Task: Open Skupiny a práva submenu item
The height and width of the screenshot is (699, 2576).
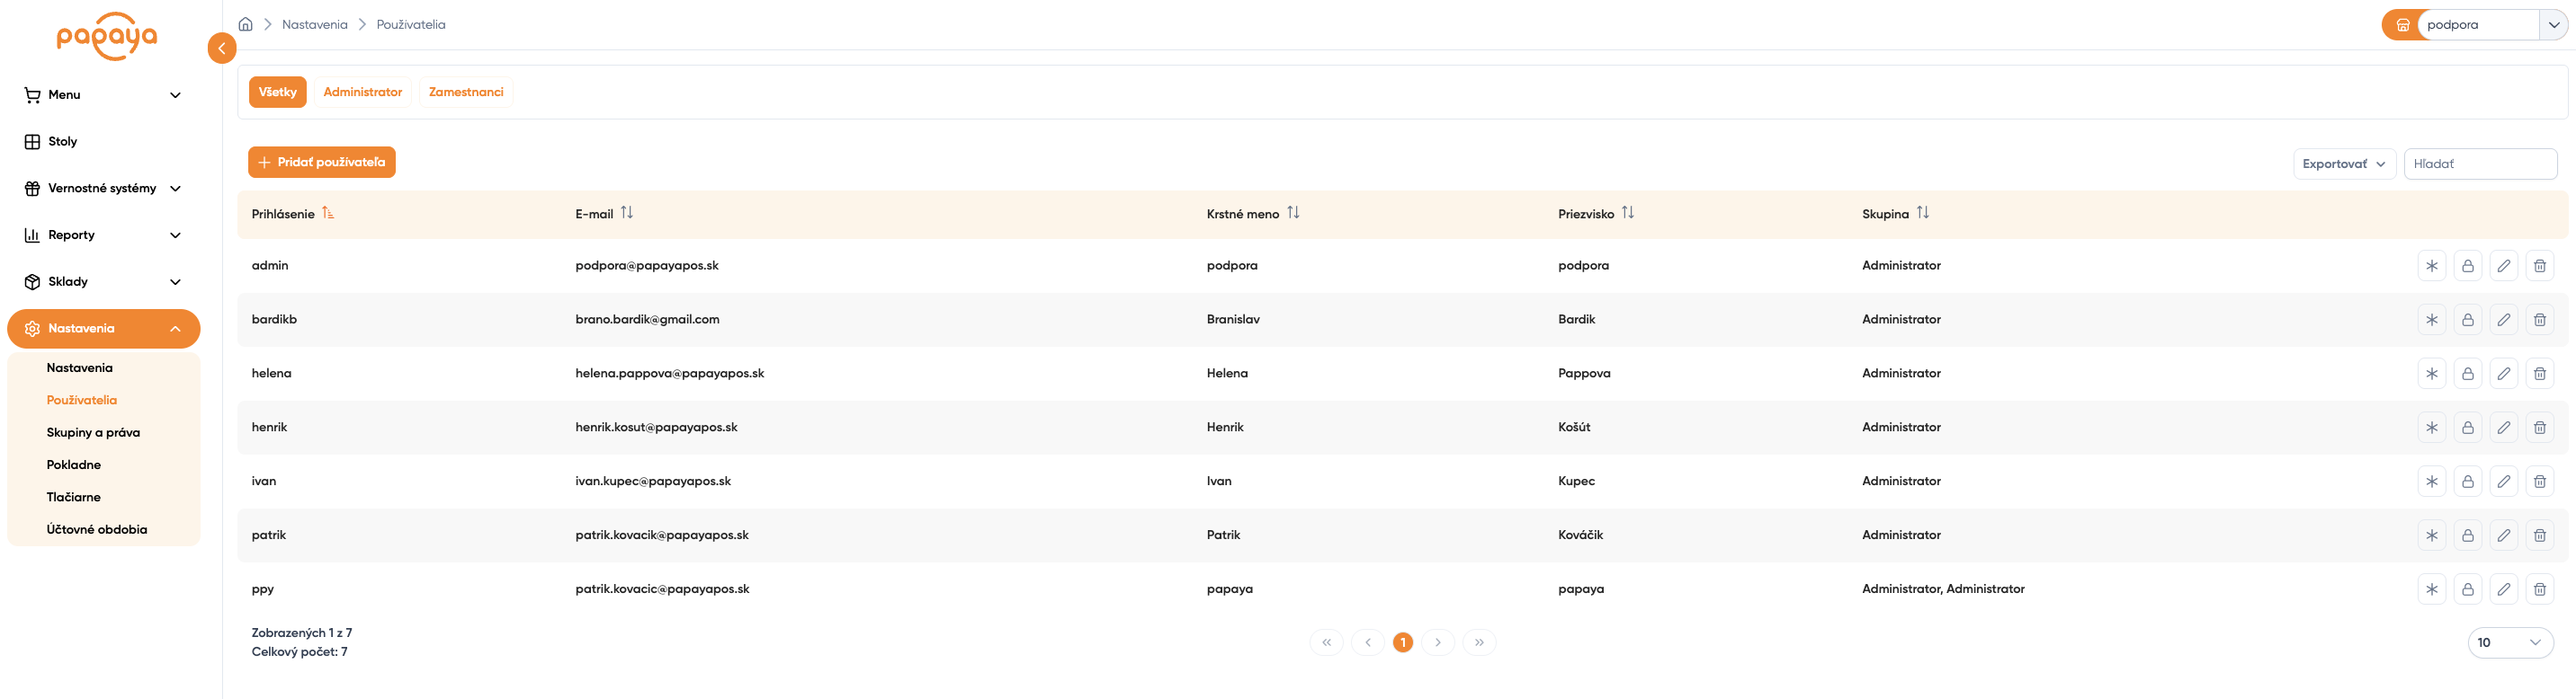Action: coord(93,432)
